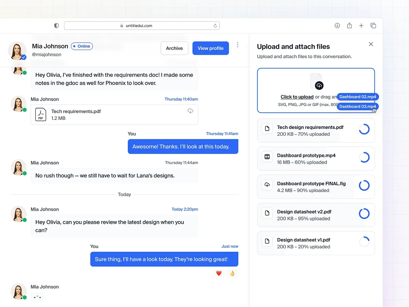
Task: Show the browser tab overview icon
Action: [x=373, y=26]
